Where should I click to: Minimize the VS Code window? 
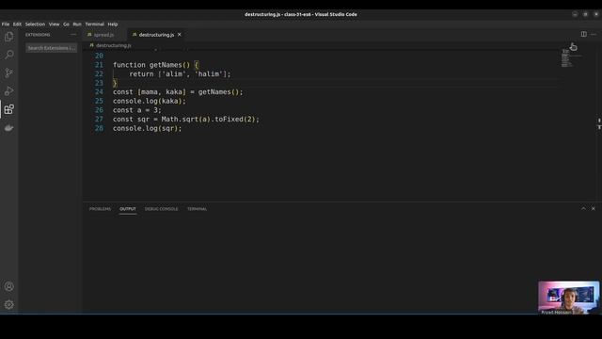[x=575, y=14]
